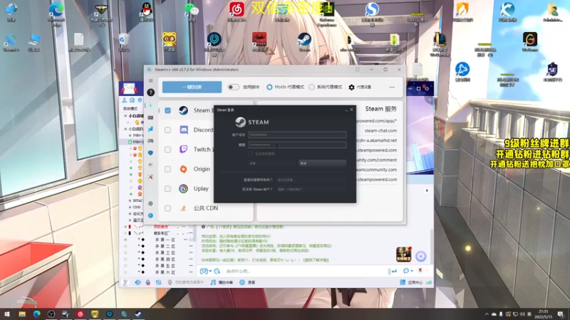This screenshot has width=570, height=320.
Task: Open the sidebar blue shield tab
Action: point(150,153)
